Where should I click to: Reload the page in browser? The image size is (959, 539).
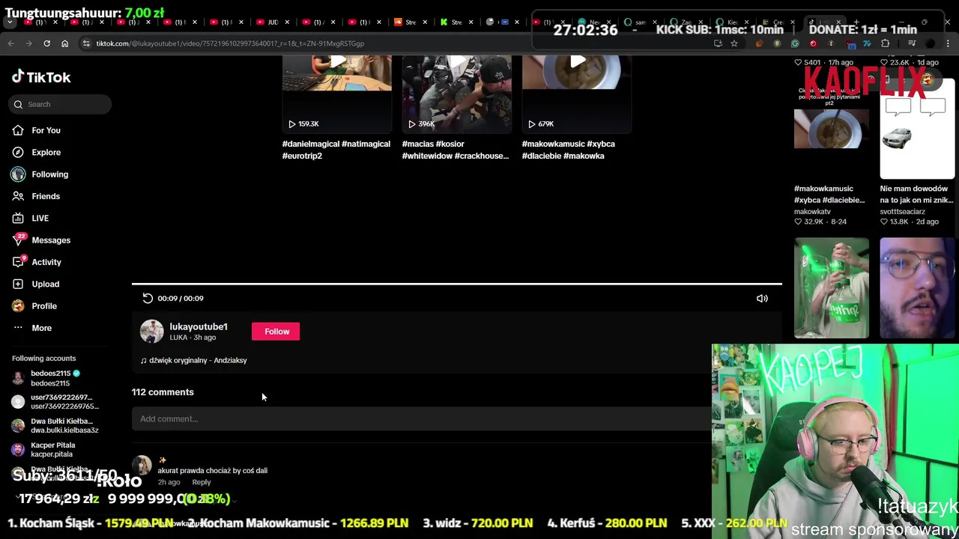point(46,43)
